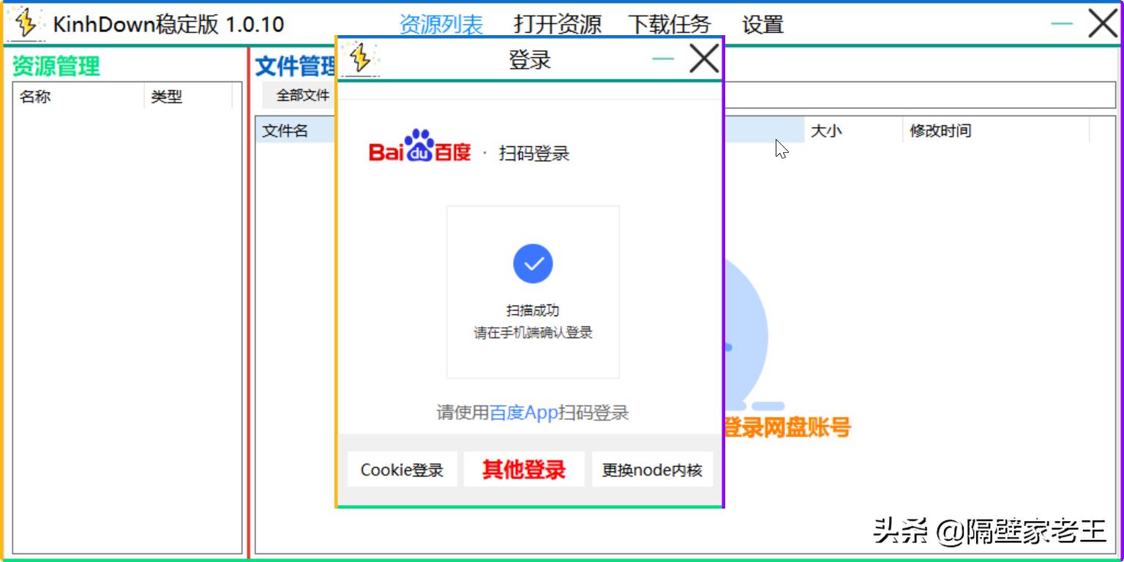The width and height of the screenshot is (1124, 562).
Task: Open the 设置 menu
Action: (x=763, y=23)
